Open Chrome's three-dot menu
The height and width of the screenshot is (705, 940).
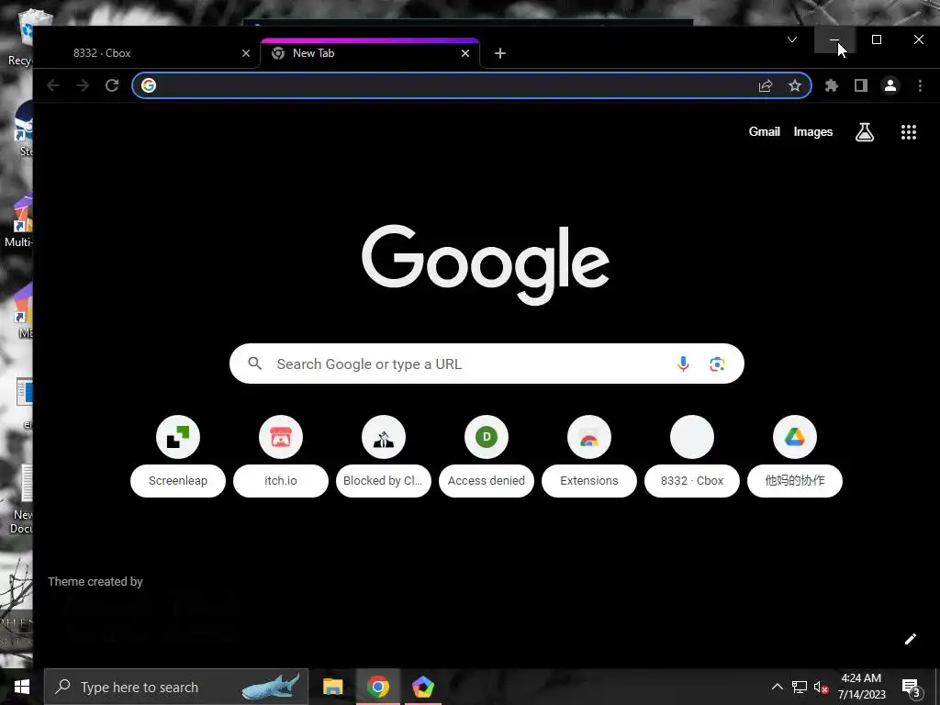920,85
